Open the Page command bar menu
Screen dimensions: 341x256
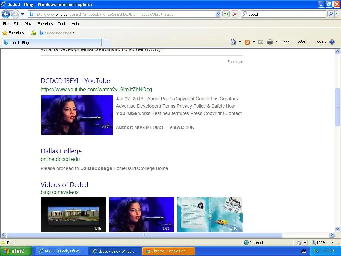click(287, 42)
